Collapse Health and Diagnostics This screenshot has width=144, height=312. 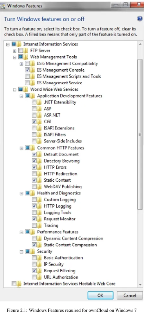(22, 193)
